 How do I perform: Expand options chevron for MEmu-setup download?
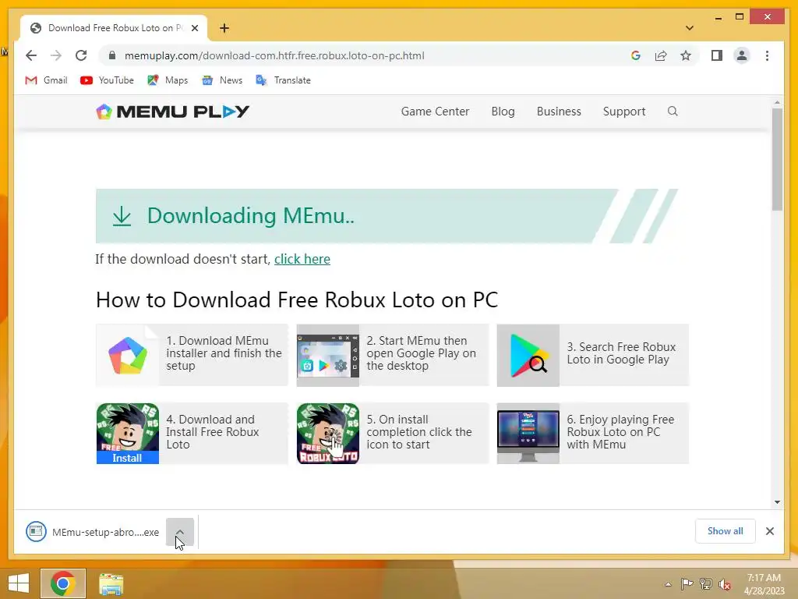click(180, 532)
